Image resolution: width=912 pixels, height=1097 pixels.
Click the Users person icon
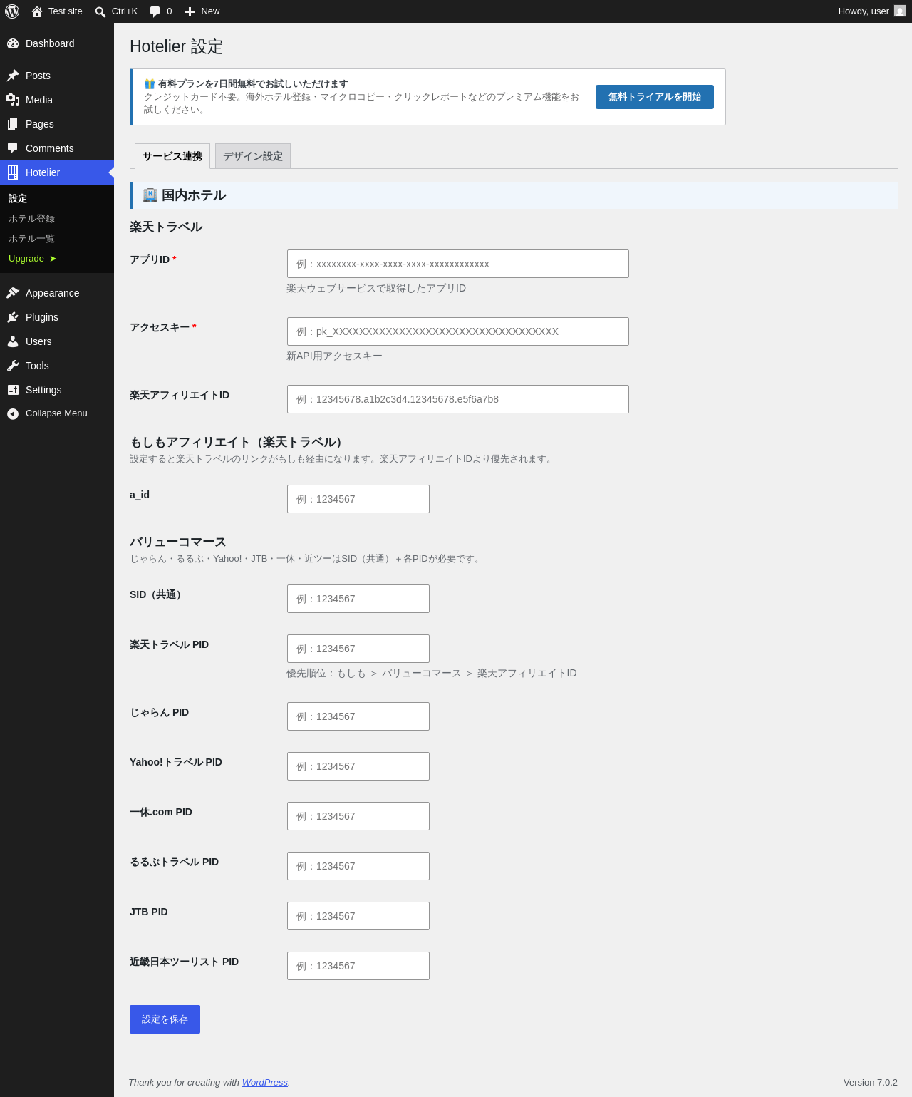(x=13, y=341)
